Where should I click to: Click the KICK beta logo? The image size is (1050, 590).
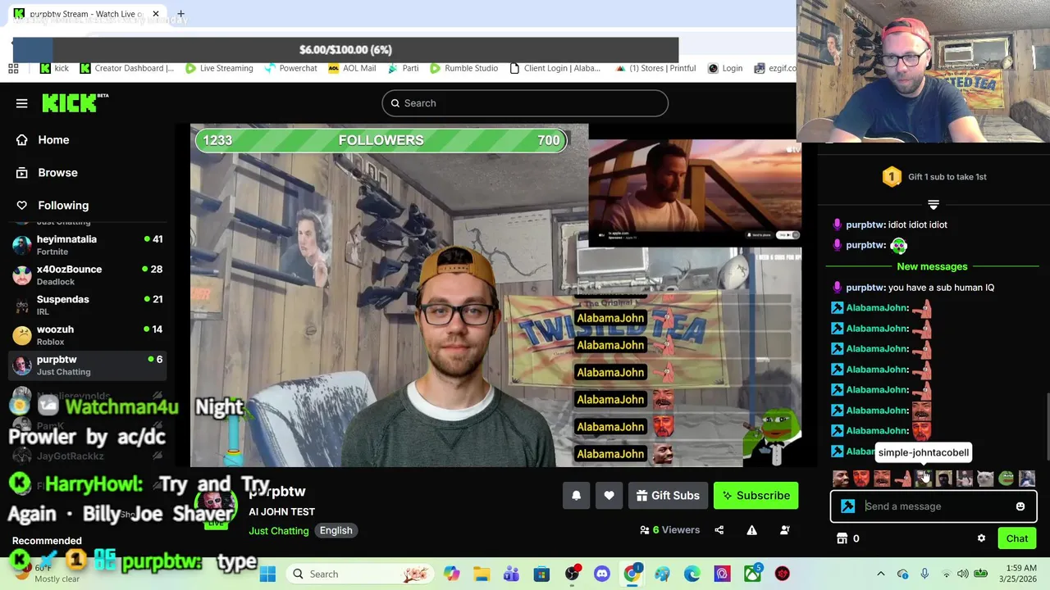click(x=75, y=102)
